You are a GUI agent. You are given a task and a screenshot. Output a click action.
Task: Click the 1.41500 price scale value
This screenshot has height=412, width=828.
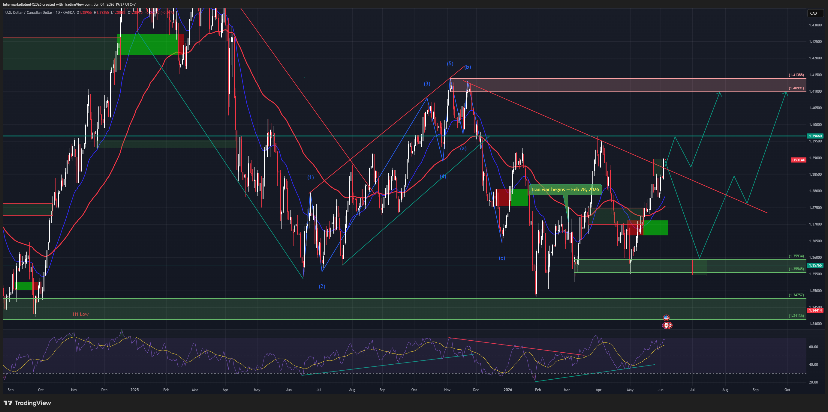pyautogui.click(x=815, y=75)
